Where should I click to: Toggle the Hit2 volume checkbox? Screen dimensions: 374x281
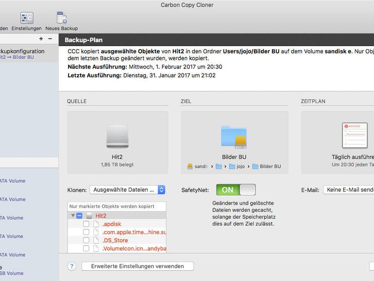point(80,215)
